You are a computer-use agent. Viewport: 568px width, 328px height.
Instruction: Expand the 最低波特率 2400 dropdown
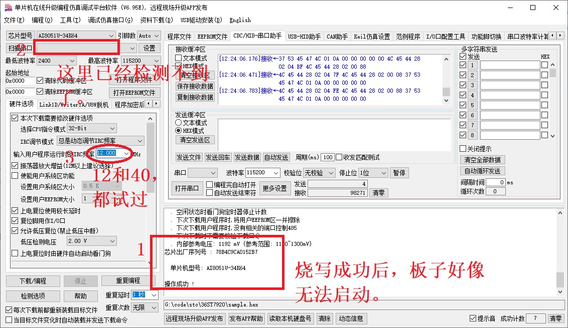pos(72,61)
